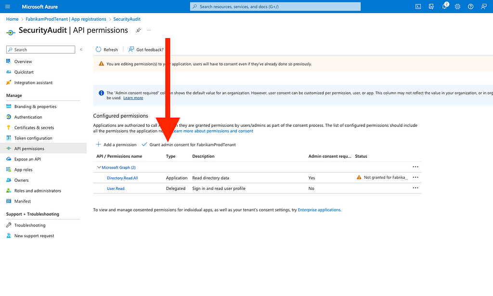Open portal settings gear
The width and height of the screenshot is (493, 296).
tap(457, 7)
